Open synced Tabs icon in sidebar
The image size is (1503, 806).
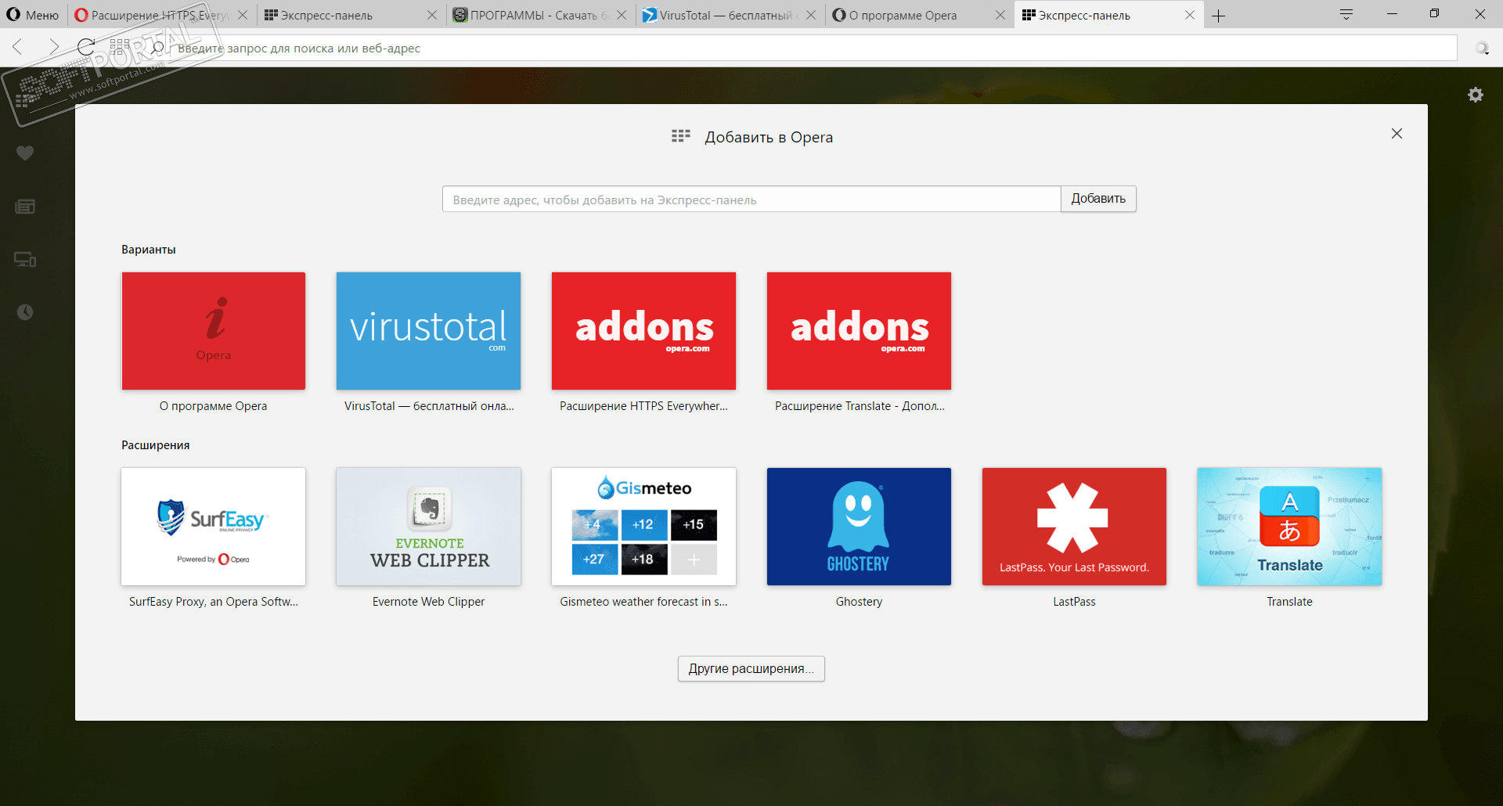click(25, 260)
